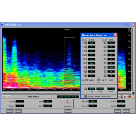
Task: Check the All ODD box
Action: 106,80
